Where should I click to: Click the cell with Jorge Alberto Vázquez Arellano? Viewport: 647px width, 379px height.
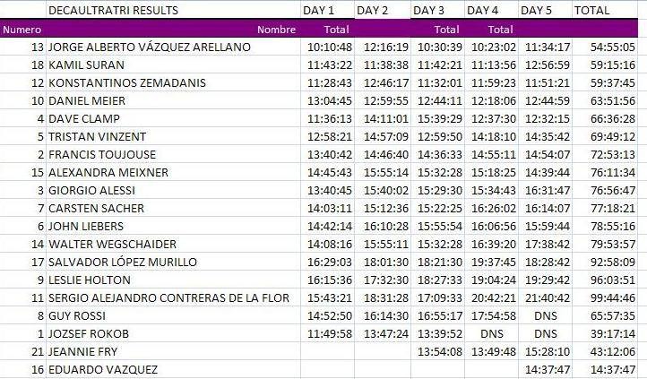(173, 47)
